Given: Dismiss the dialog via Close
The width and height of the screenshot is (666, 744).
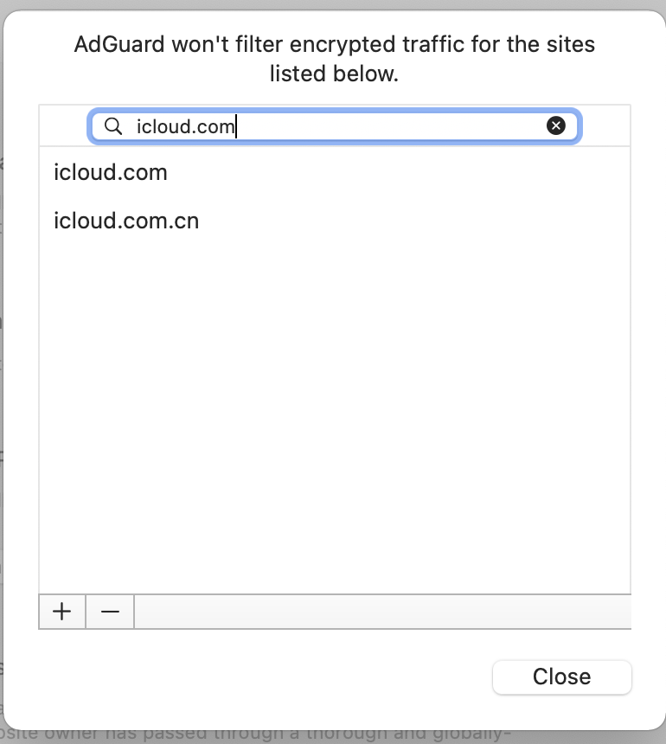Looking at the screenshot, I should (x=561, y=677).
